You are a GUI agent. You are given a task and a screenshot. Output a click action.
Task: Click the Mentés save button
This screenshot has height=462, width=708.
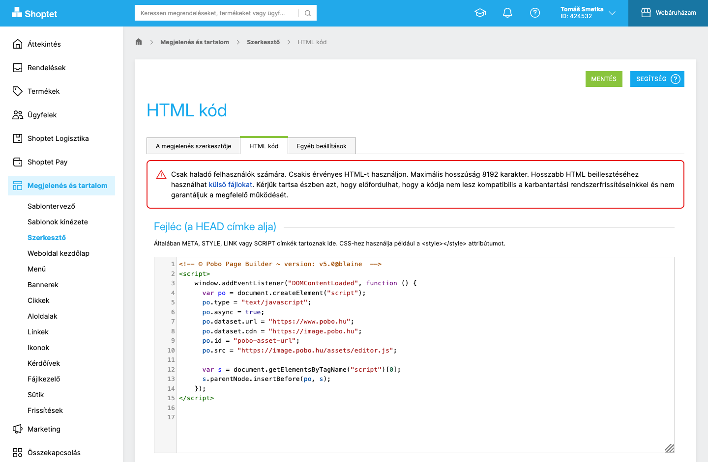point(604,79)
